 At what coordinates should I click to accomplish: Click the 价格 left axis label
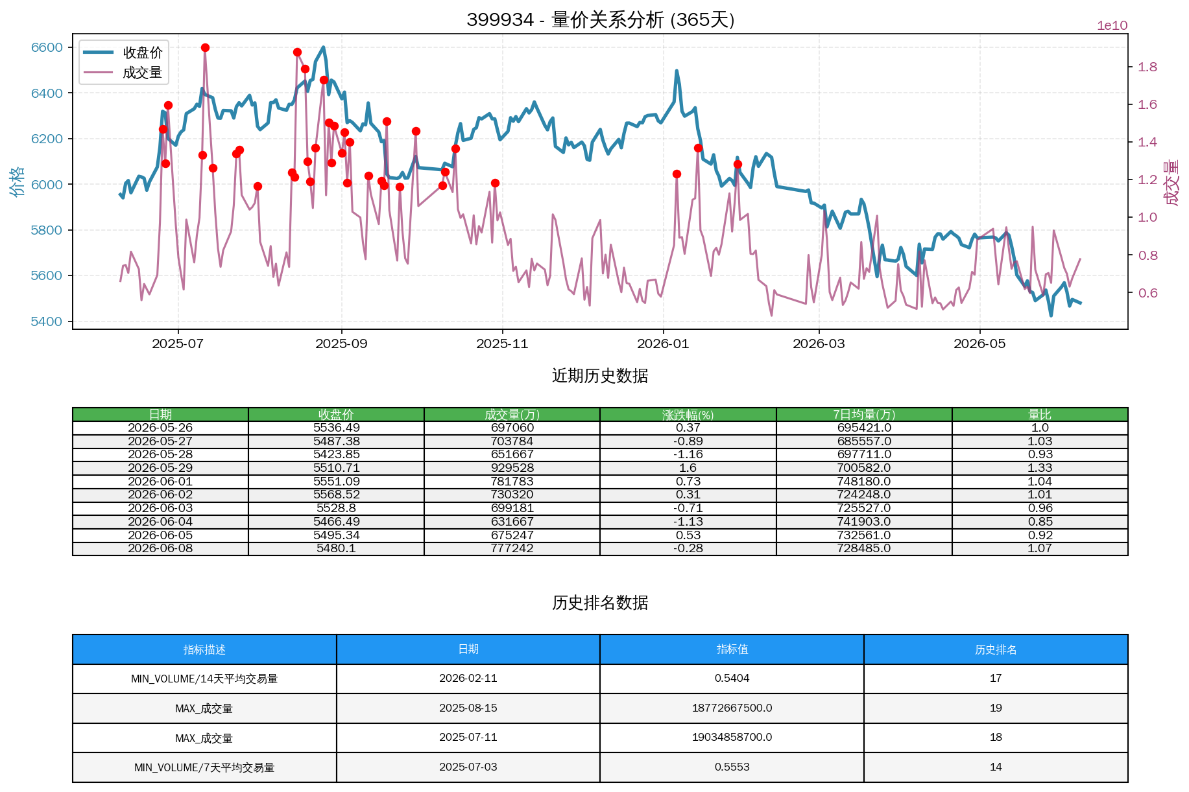tap(17, 181)
